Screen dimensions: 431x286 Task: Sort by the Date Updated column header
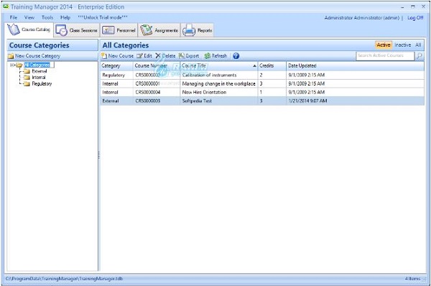(x=355, y=65)
